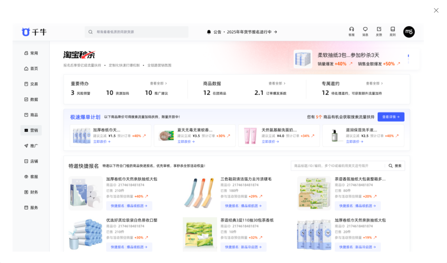Open the 滋润保湿洗手液 bottle thumbnail

[x=335, y=135]
